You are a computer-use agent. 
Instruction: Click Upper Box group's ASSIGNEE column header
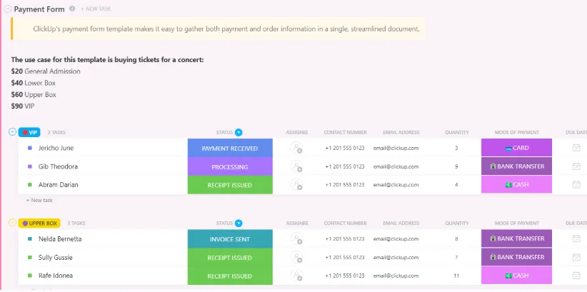pos(297,223)
